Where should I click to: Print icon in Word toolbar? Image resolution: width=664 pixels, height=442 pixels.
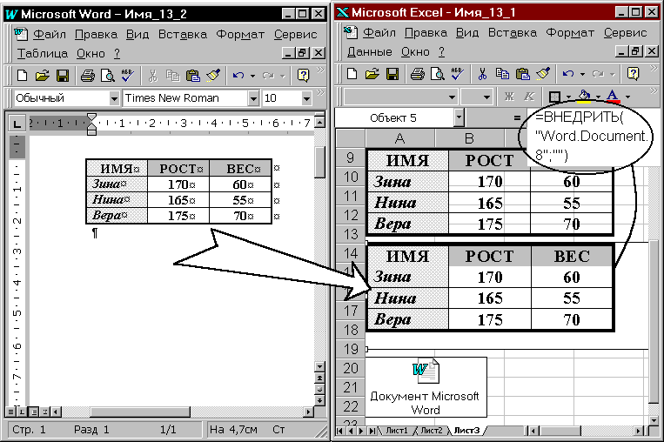pyautogui.click(x=88, y=76)
